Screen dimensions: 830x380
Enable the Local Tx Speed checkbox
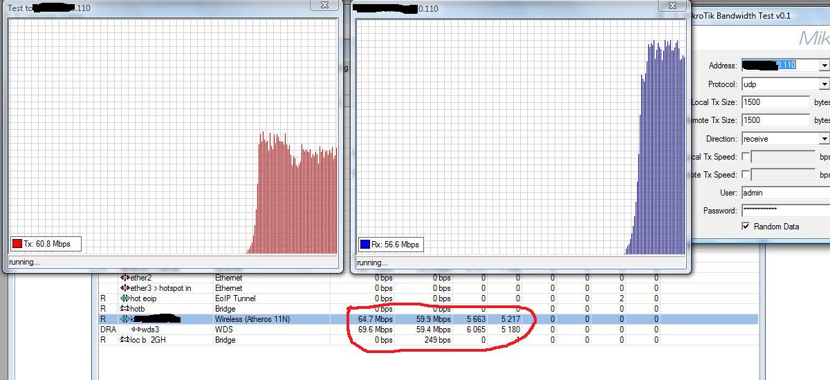(746, 157)
